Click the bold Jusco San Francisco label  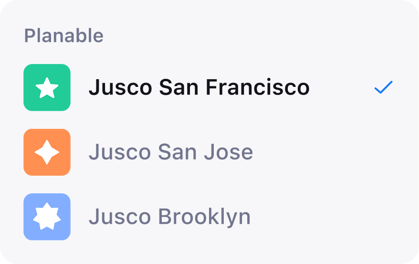pos(199,87)
